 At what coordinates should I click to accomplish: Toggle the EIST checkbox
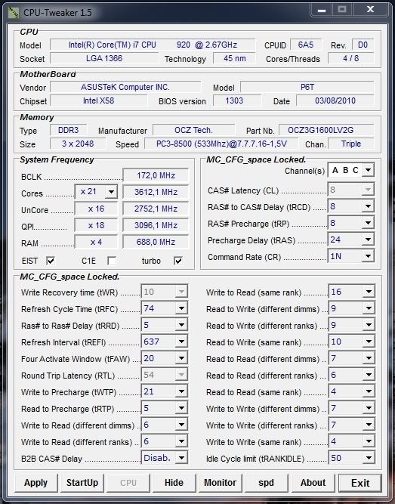(51, 261)
